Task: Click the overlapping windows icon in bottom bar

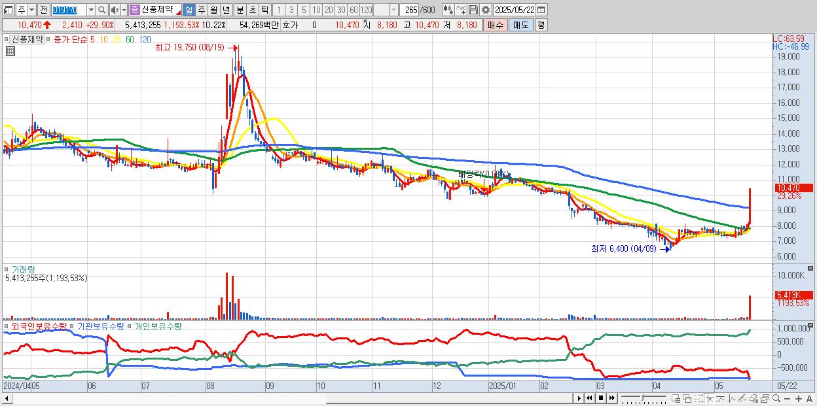Action: pyautogui.click(x=687, y=398)
